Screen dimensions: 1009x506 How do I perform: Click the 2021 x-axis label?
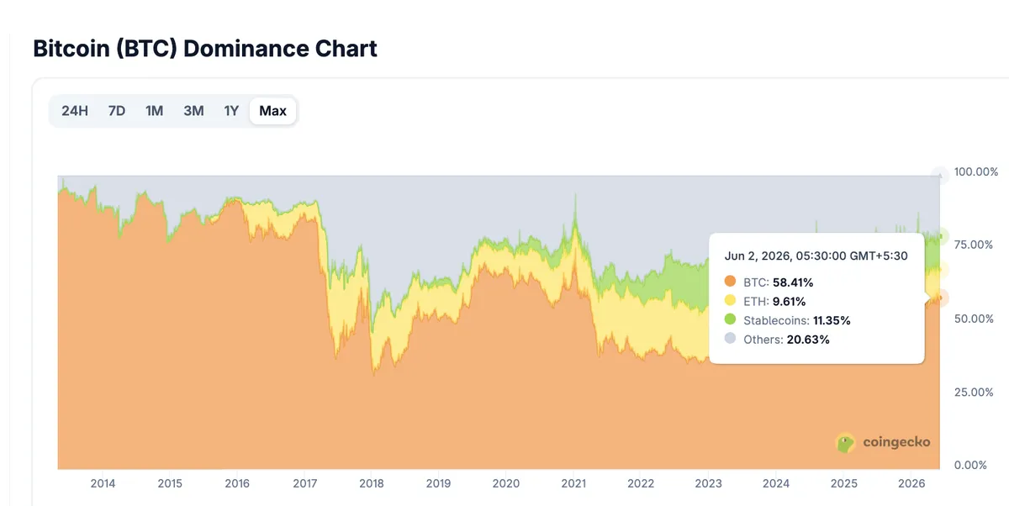(573, 483)
